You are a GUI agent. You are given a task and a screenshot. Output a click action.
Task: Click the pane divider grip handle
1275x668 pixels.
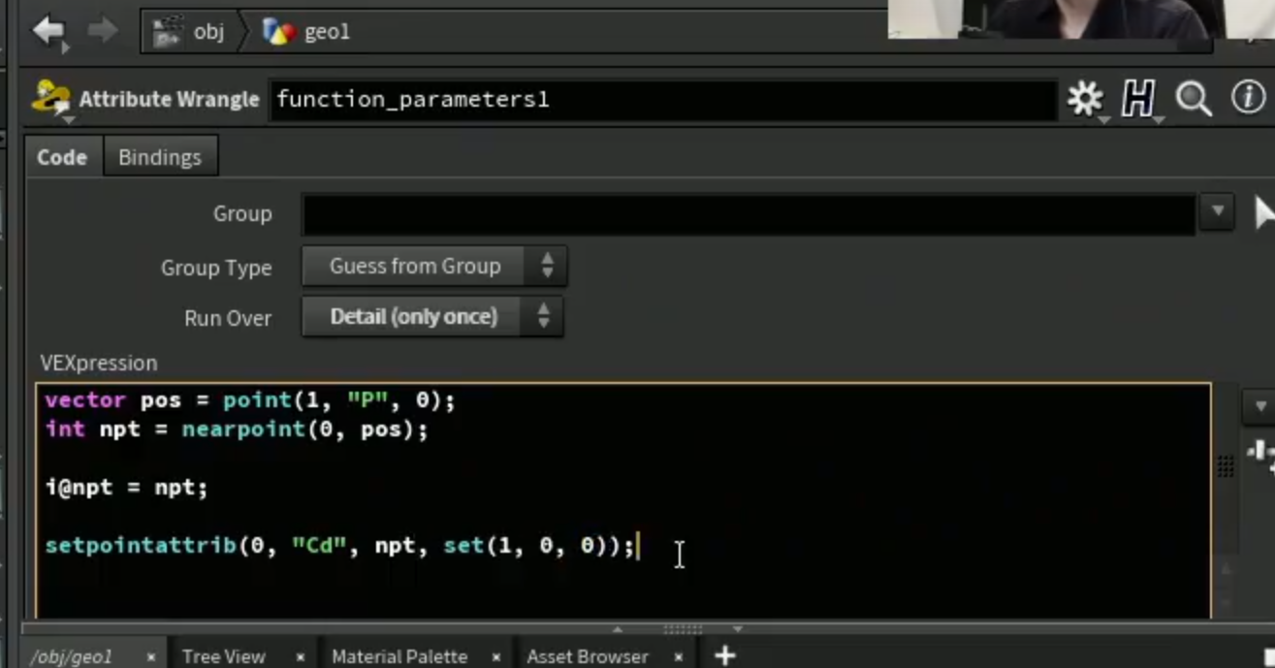coord(682,629)
